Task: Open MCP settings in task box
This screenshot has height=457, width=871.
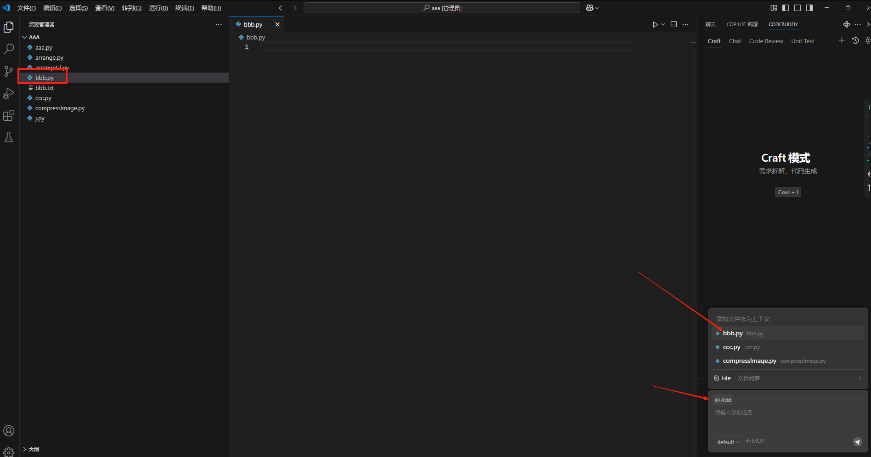Action: [755, 441]
